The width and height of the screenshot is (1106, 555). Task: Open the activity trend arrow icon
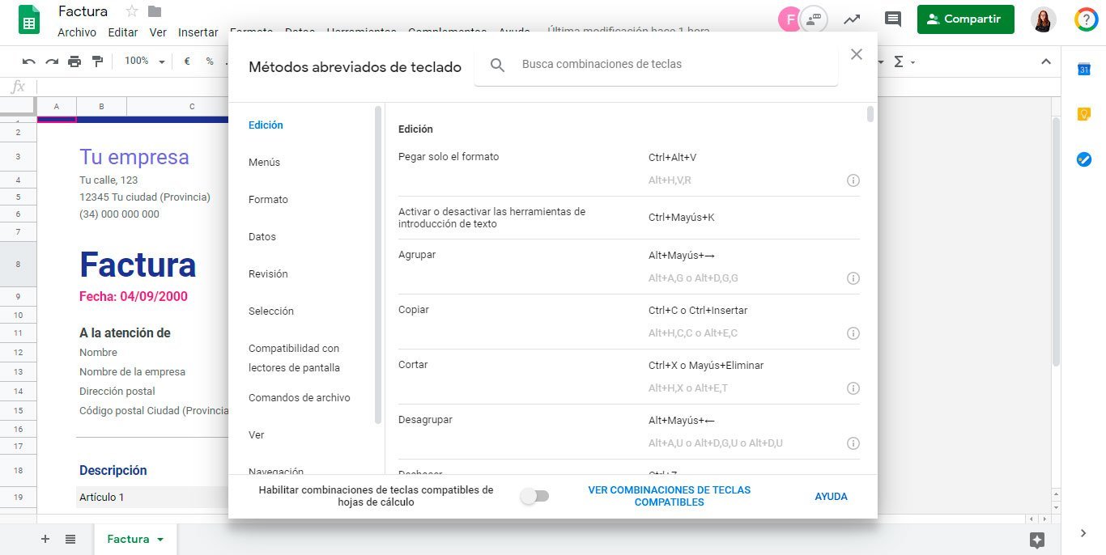tap(852, 19)
